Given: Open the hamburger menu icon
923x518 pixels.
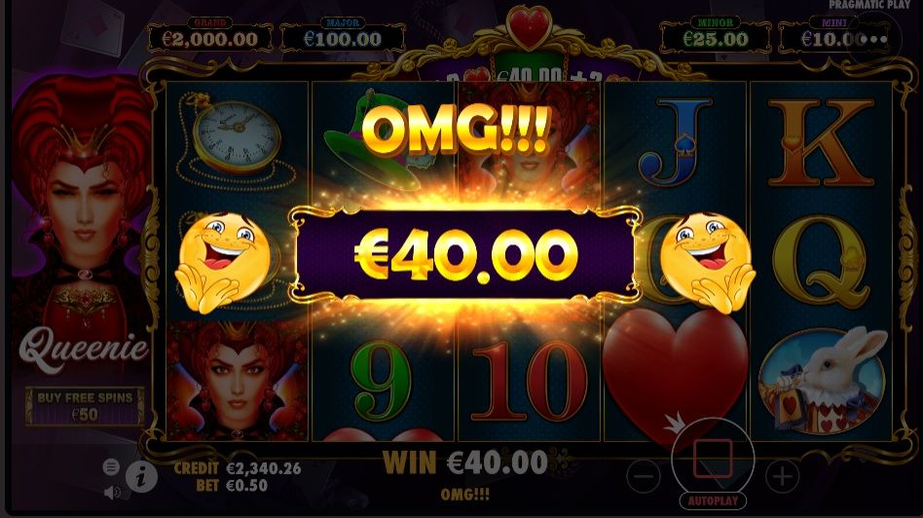Looking at the screenshot, I should coord(111,467).
